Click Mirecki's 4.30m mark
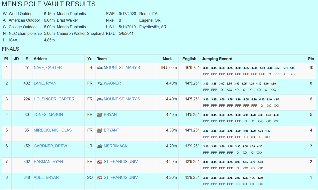 (171, 130)
